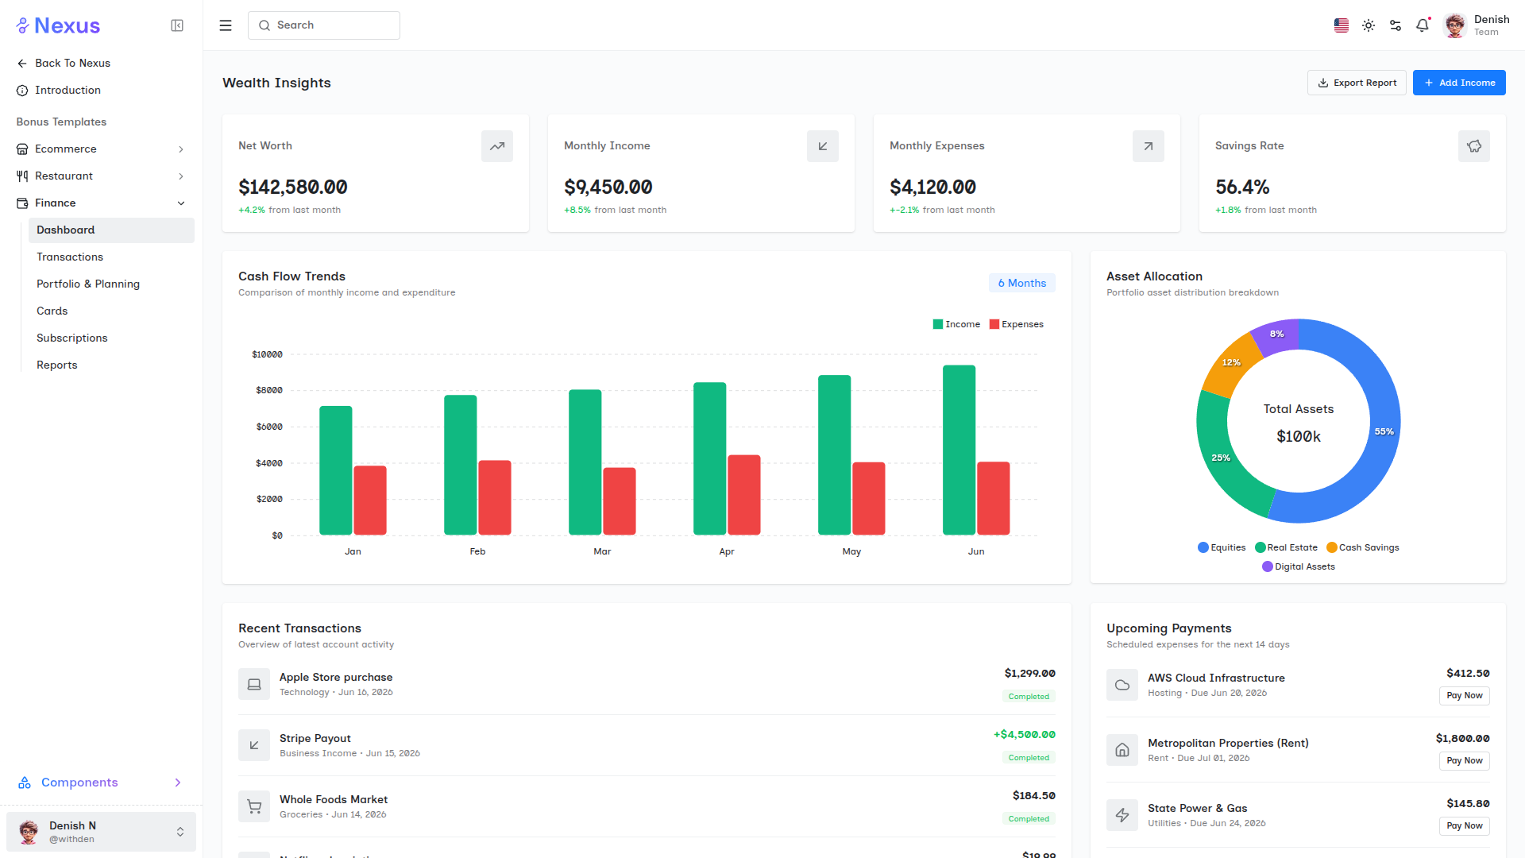
Task: Click the Equities legend color dot
Action: (1203, 547)
